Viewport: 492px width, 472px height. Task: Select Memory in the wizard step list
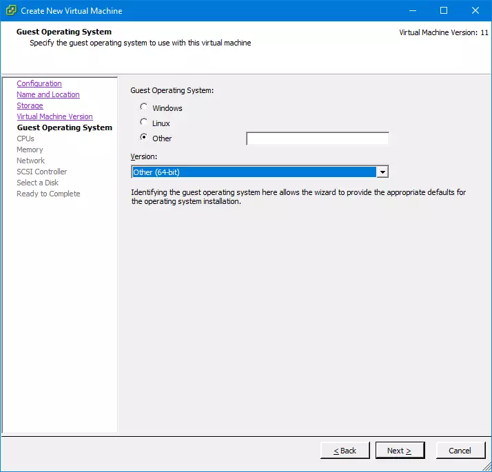[30, 150]
